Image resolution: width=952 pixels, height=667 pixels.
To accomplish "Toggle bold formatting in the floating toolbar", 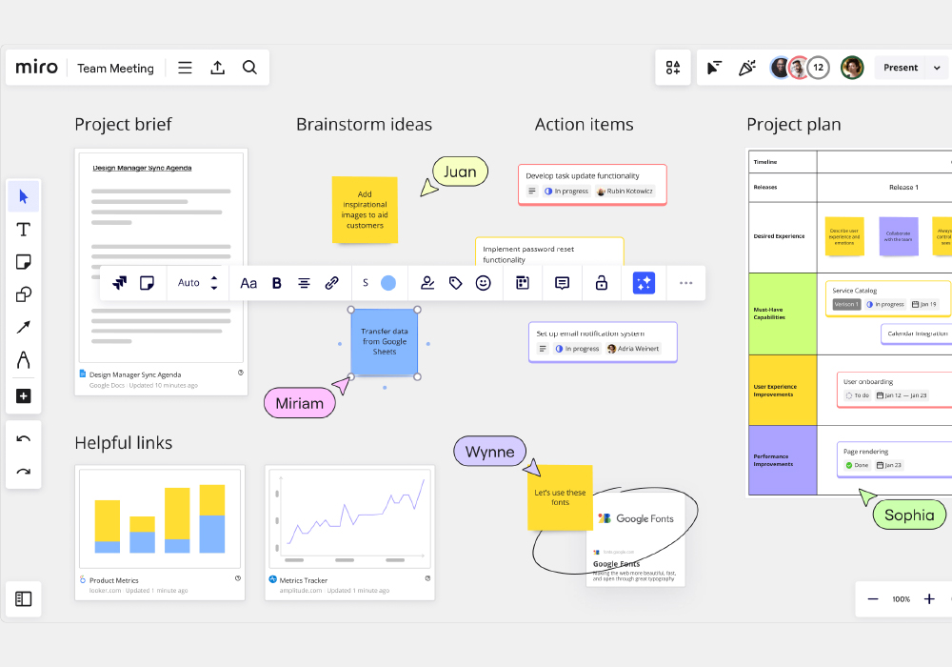I will tap(277, 283).
